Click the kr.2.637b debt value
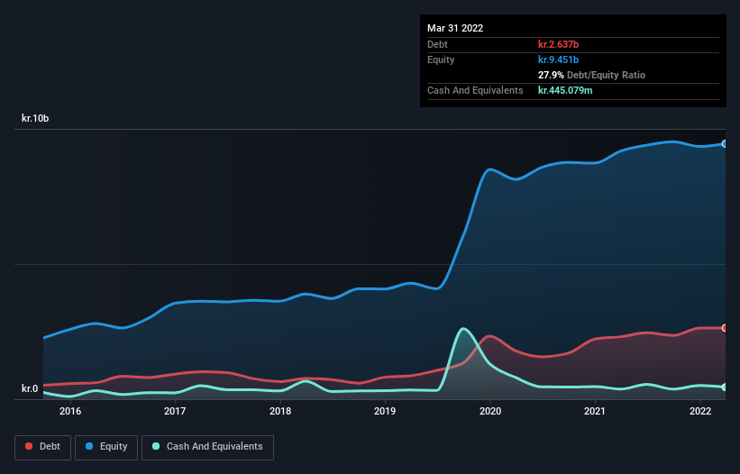 (x=558, y=44)
